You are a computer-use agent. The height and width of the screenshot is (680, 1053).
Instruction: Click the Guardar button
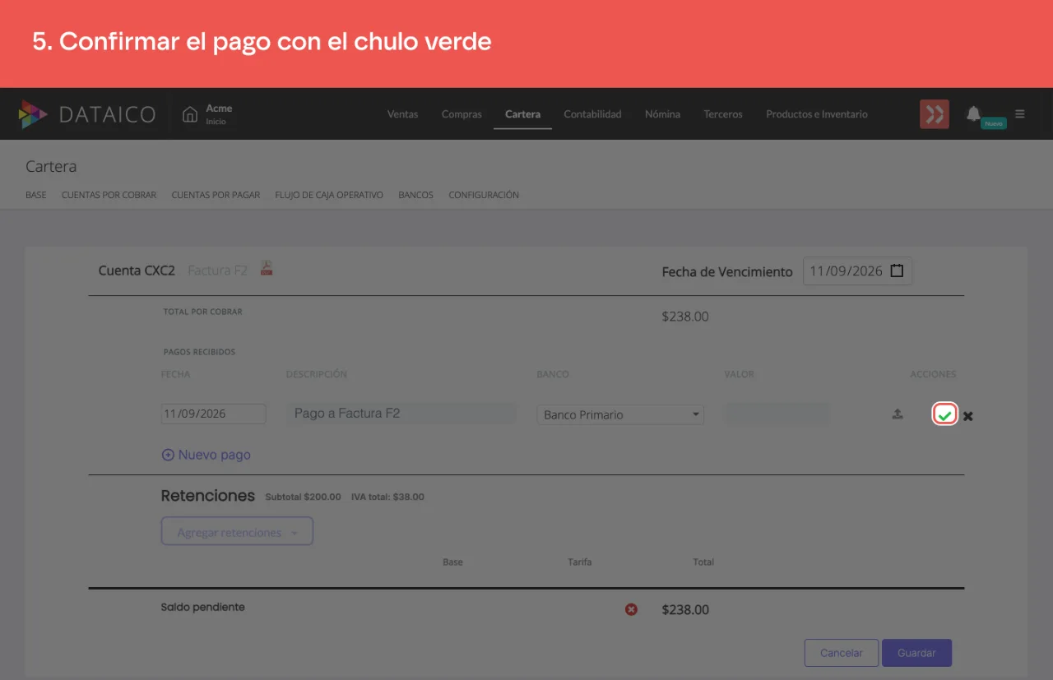tap(916, 653)
